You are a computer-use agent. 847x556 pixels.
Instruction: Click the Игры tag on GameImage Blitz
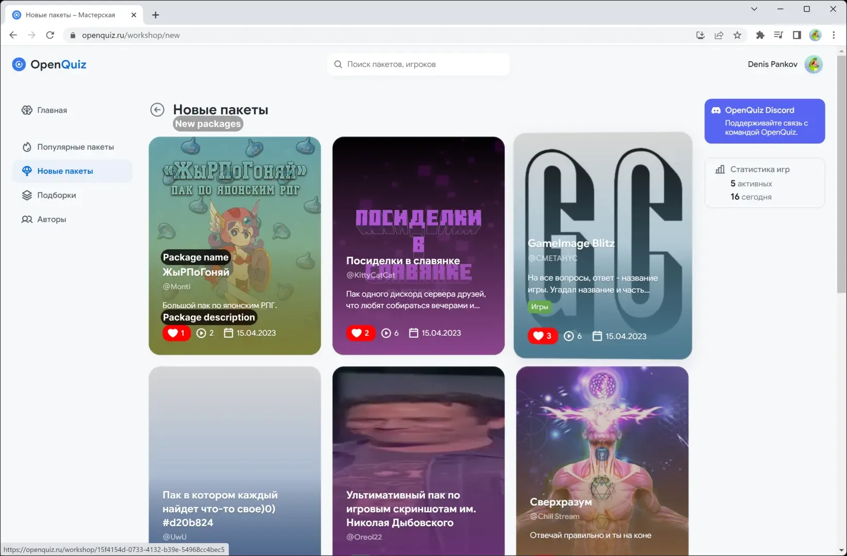coord(539,307)
